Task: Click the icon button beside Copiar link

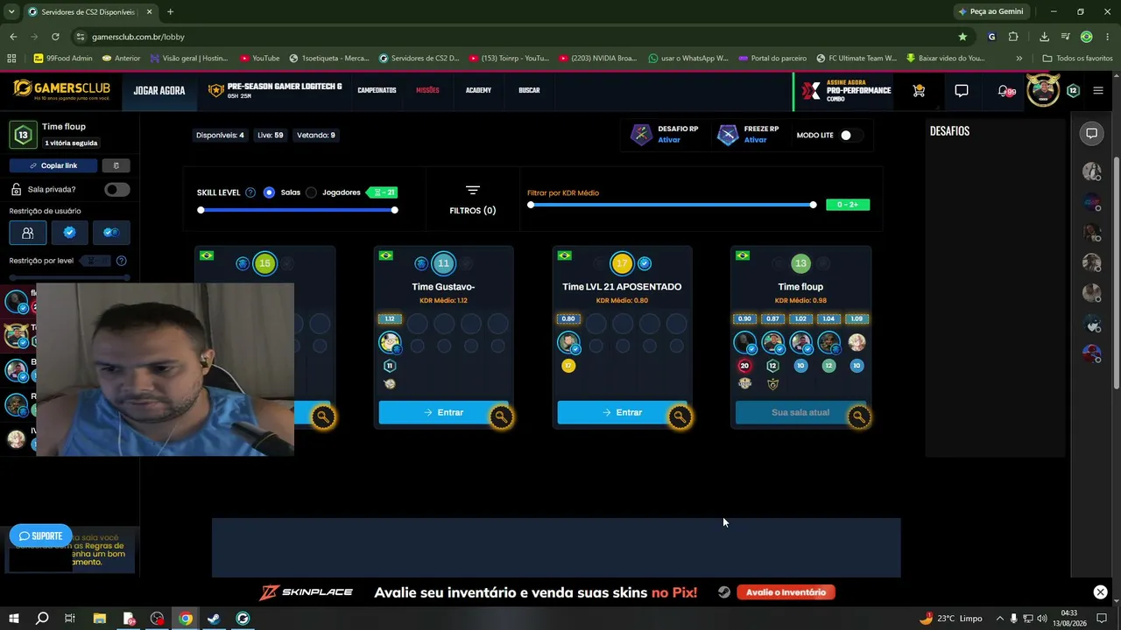Action: click(116, 165)
